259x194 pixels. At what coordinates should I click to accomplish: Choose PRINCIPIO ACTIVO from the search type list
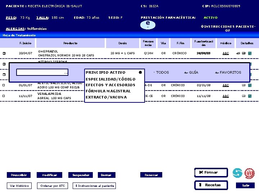coord(105,73)
